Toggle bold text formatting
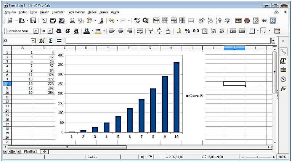 click(x=59, y=31)
